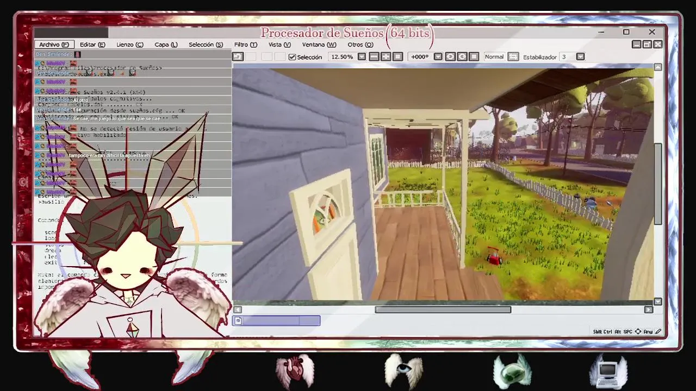Image resolution: width=696 pixels, height=391 pixels.
Task: Click the document icon on the canvas tab
Action: pyautogui.click(x=238, y=321)
